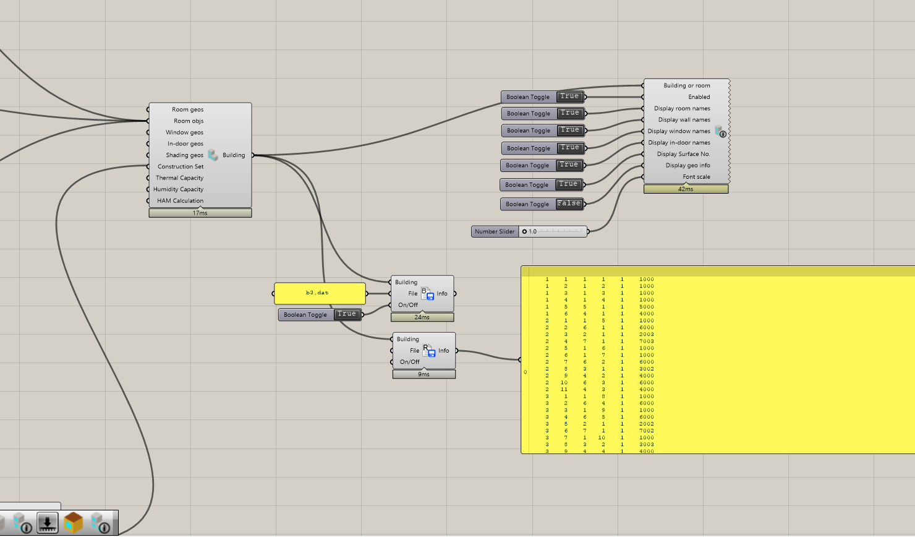The image size is (915, 537).
Task: Click the Building component cube icon
Action: (213, 155)
